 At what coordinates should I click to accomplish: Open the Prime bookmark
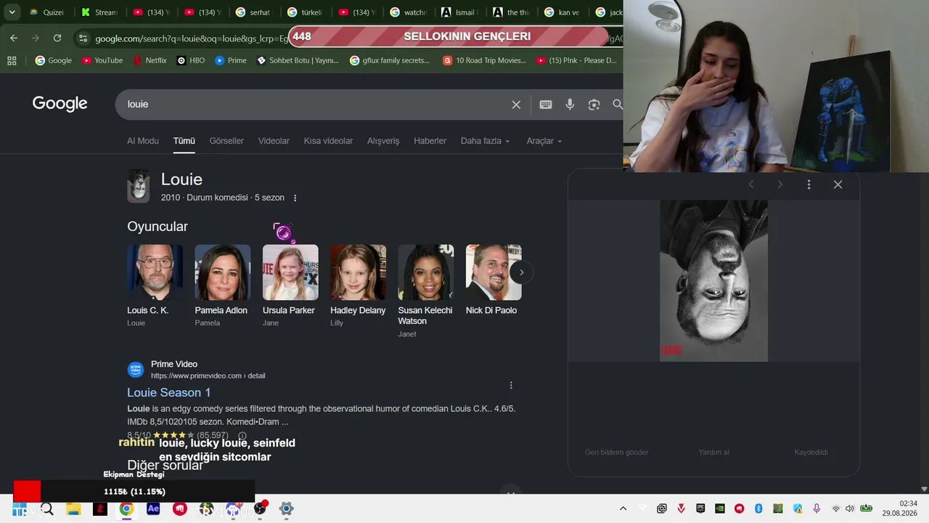pos(231,60)
